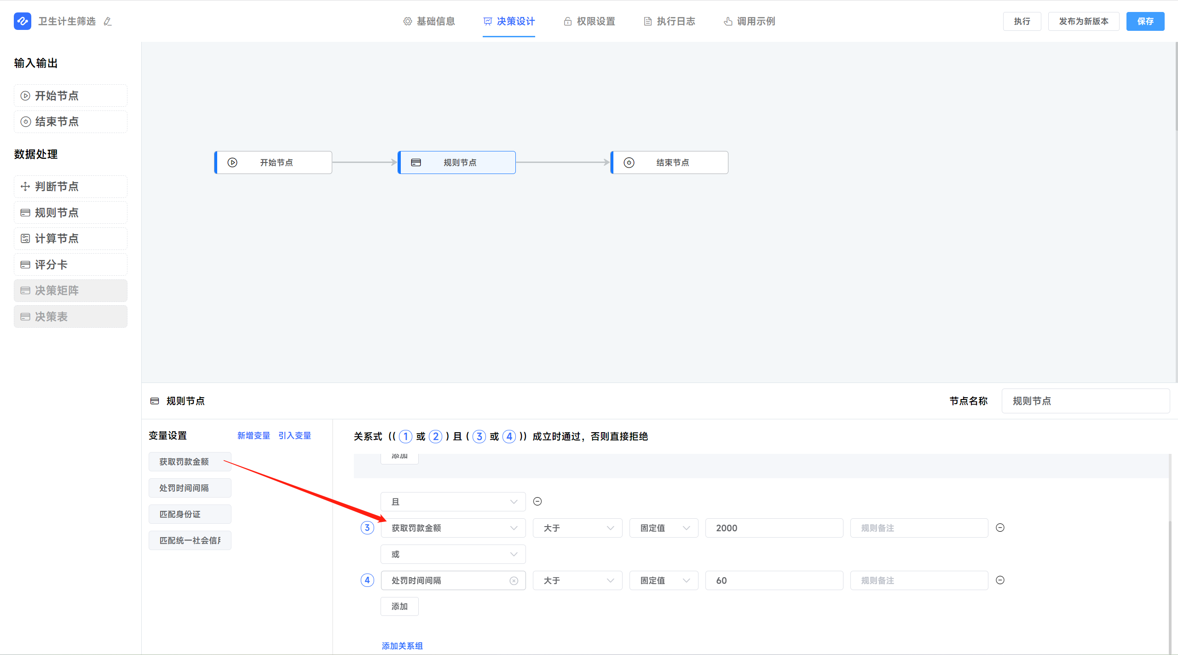Select the disabled 决策表 item
Image resolution: width=1178 pixels, height=655 pixels.
(x=70, y=317)
